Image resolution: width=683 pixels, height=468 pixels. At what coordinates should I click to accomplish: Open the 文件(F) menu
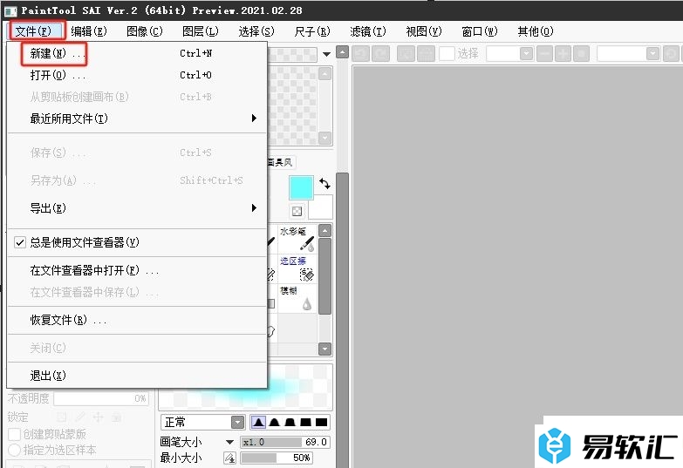34,31
